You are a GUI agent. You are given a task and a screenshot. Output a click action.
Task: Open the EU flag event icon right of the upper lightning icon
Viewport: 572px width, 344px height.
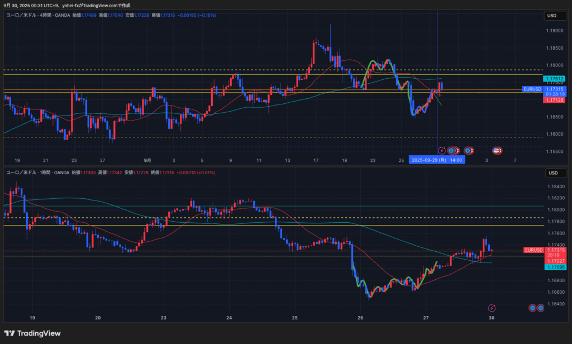click(451, 150)
